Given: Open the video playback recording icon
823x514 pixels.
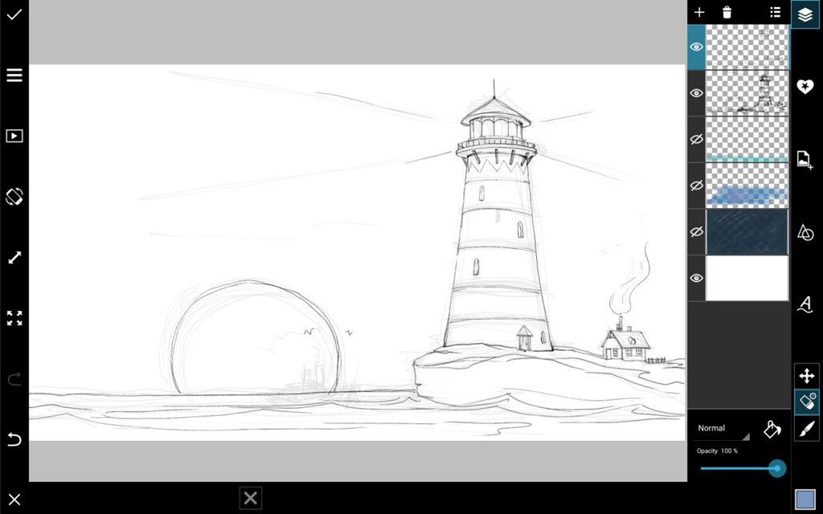Looking at the screenshot, I should (14, 137).
